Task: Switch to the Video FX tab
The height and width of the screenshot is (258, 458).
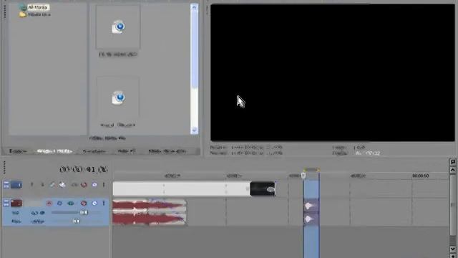Action: pyautogui.click(x=127, y=151)
